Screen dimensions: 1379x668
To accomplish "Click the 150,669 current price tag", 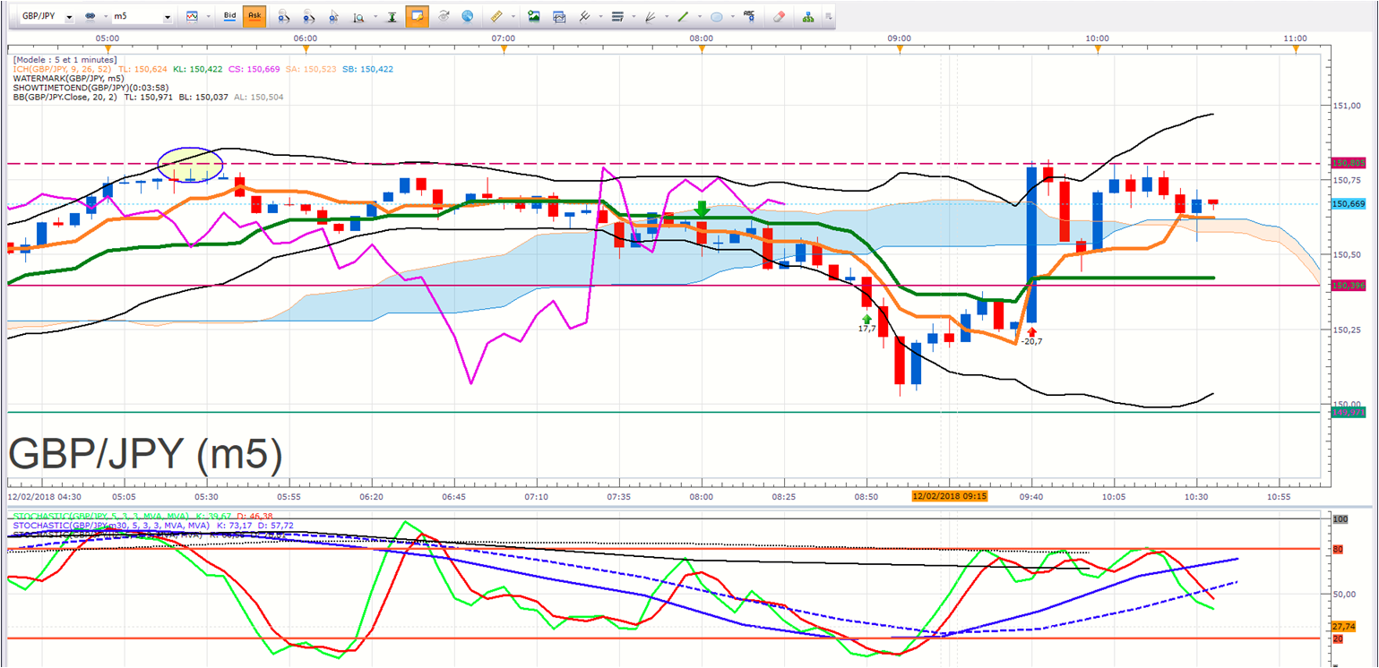I will pos(1349,204).
